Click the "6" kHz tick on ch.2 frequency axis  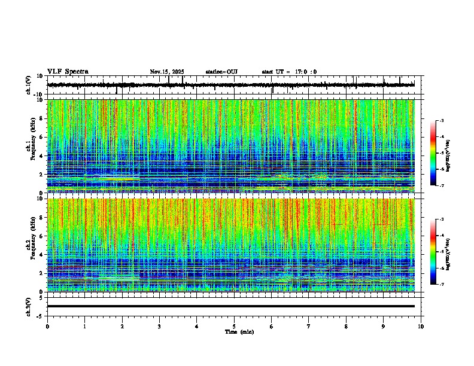coord(42,236)
